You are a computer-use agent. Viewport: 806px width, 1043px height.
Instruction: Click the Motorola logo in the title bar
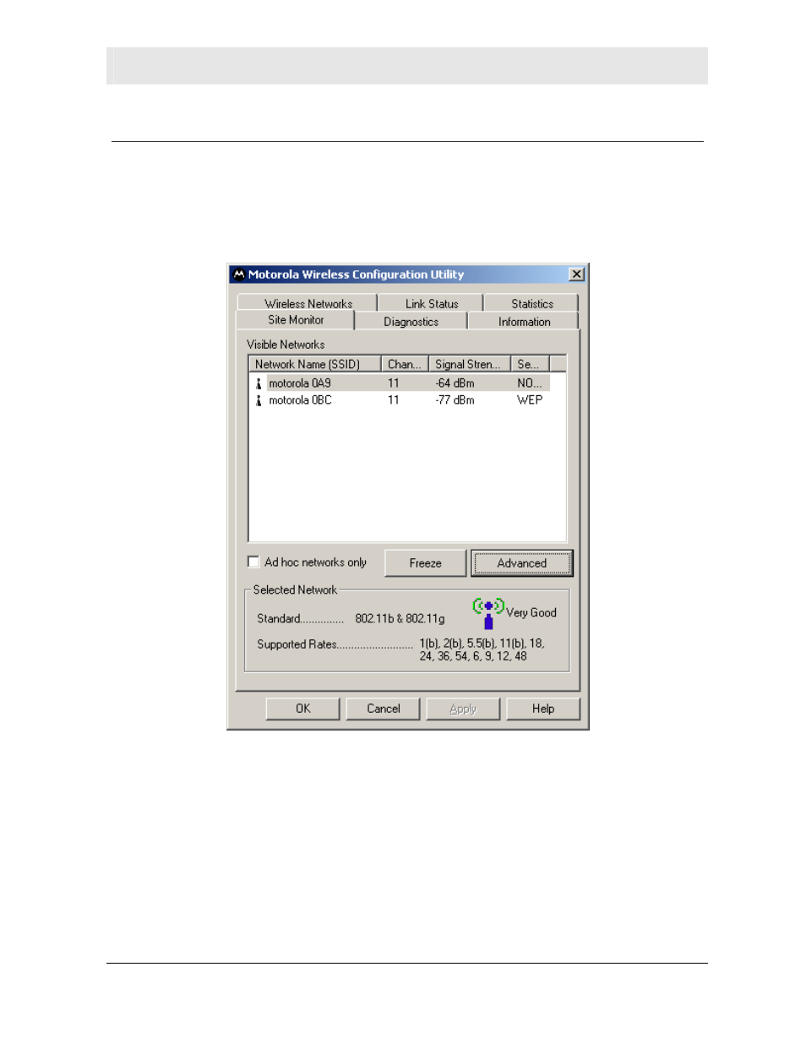click(239, 274)
